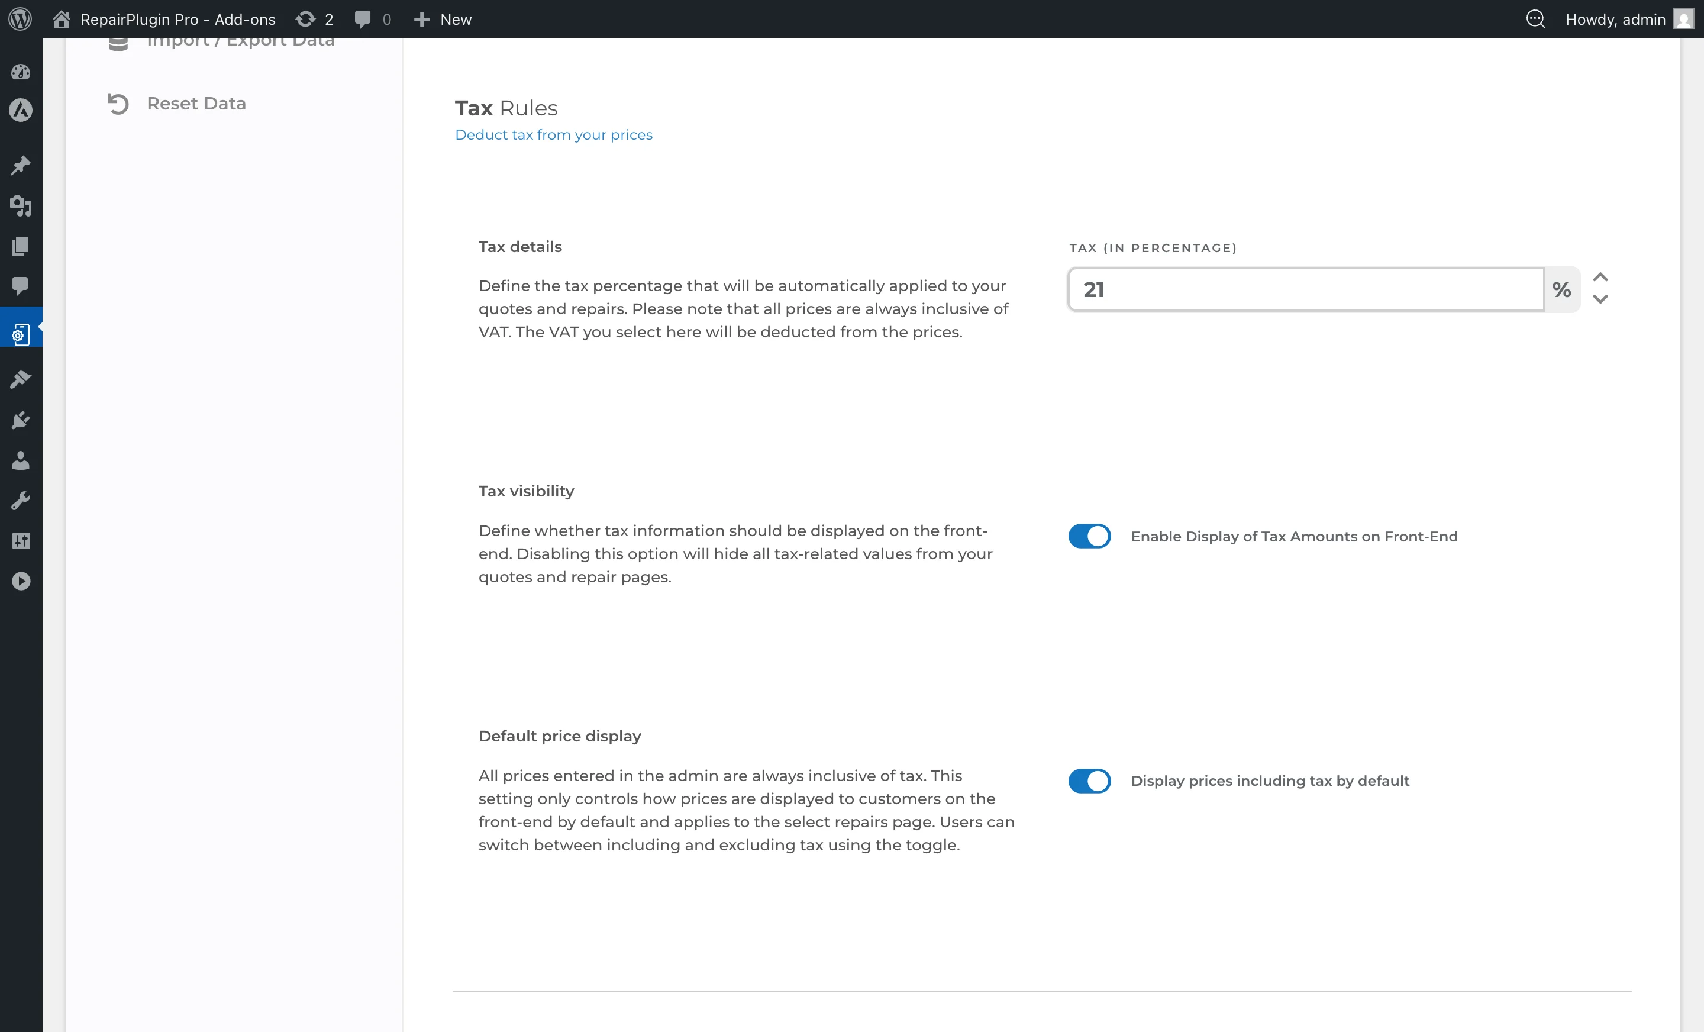Open the Settings sliders icon in sidebar
This screenshot has width=1704, height=1032.
point(21,540)
